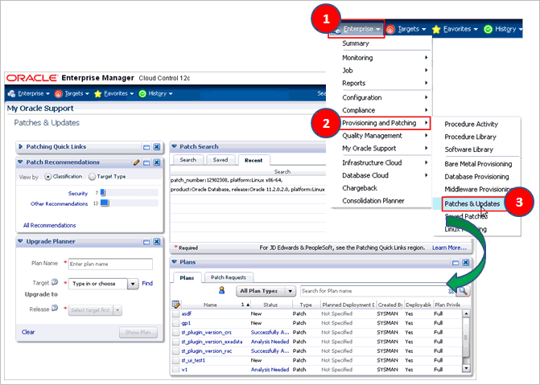Open Other Recommendations link
540x385 pixels.
point(60,203)
